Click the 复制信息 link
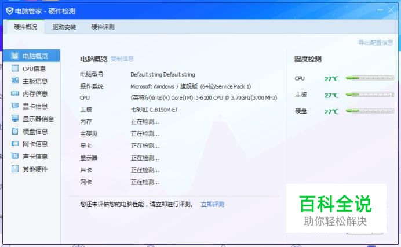This screenshot has width=401, height=247. tap(122, 59)
